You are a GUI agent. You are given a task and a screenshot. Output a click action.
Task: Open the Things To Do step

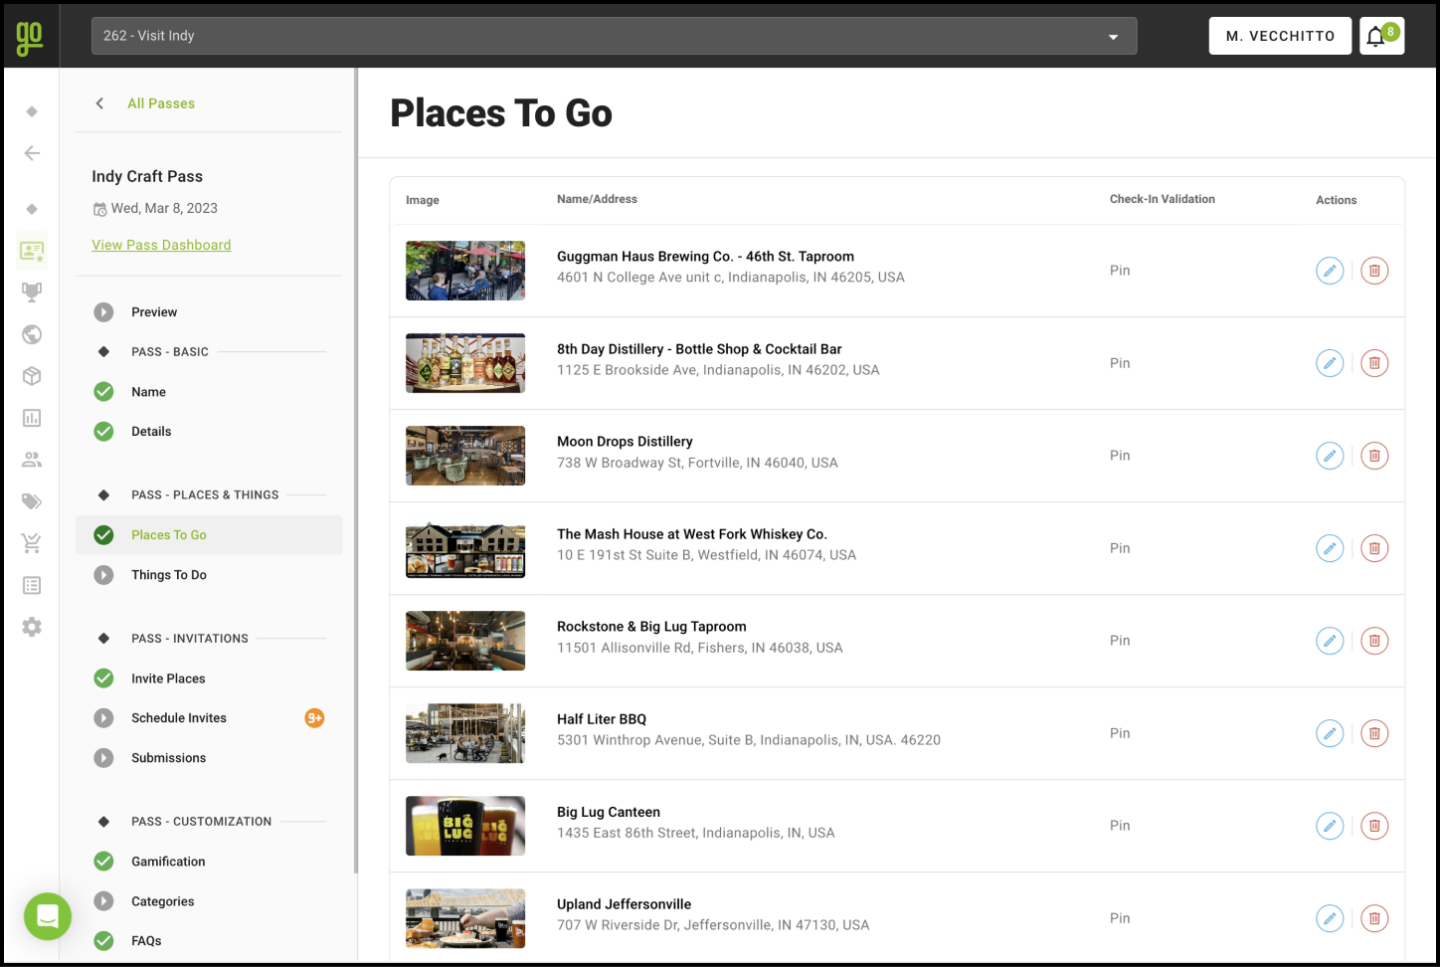coord(209,575)
